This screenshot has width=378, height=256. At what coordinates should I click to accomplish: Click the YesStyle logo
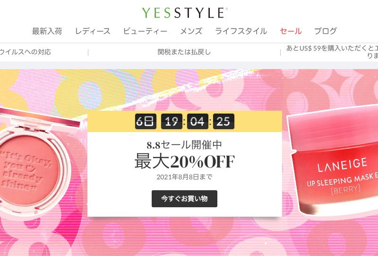(x=184, y=13)
